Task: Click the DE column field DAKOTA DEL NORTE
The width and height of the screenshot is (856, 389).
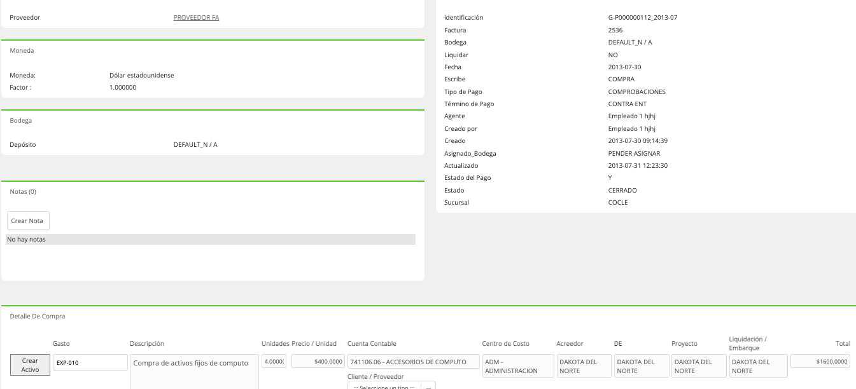Action: pyautogui.click(x=641, y=366)
